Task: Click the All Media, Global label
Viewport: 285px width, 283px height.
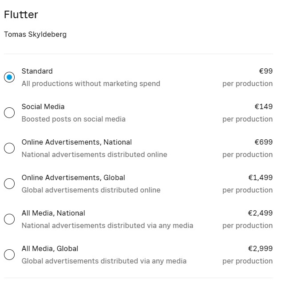Action: (x=50, y=248)
